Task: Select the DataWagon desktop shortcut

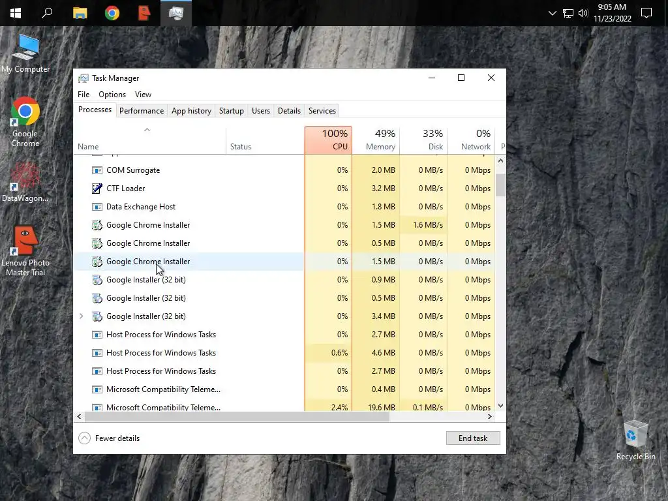Action: 25,183
